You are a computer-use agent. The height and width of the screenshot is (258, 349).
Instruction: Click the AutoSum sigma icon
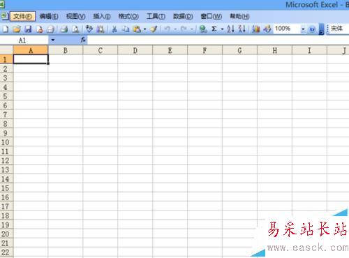click(x=214, y=29)
